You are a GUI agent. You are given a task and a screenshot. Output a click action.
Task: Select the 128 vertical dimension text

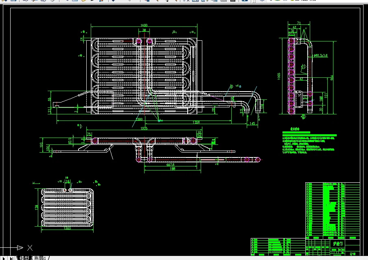[x=36, y=208]
